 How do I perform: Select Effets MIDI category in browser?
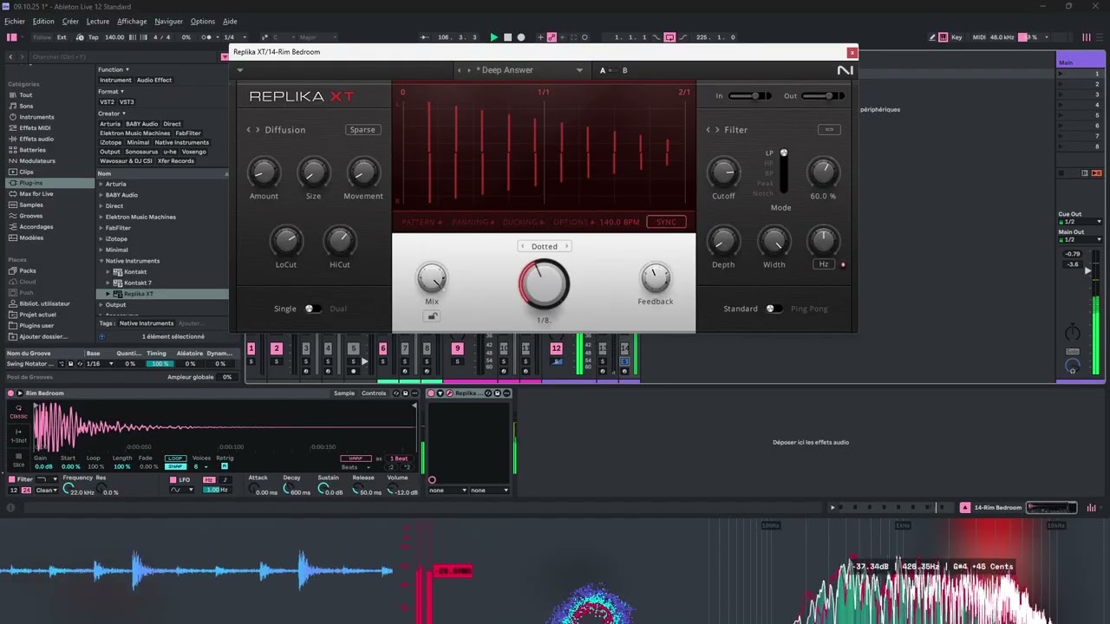[x=35, y=128]
